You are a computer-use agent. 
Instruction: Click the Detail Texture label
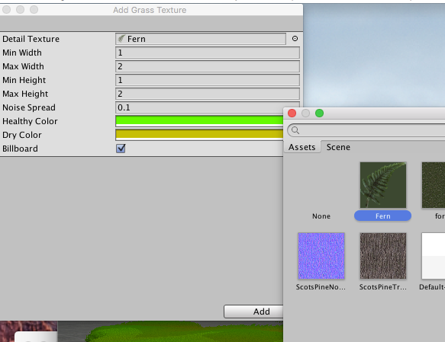coord(31,39)
